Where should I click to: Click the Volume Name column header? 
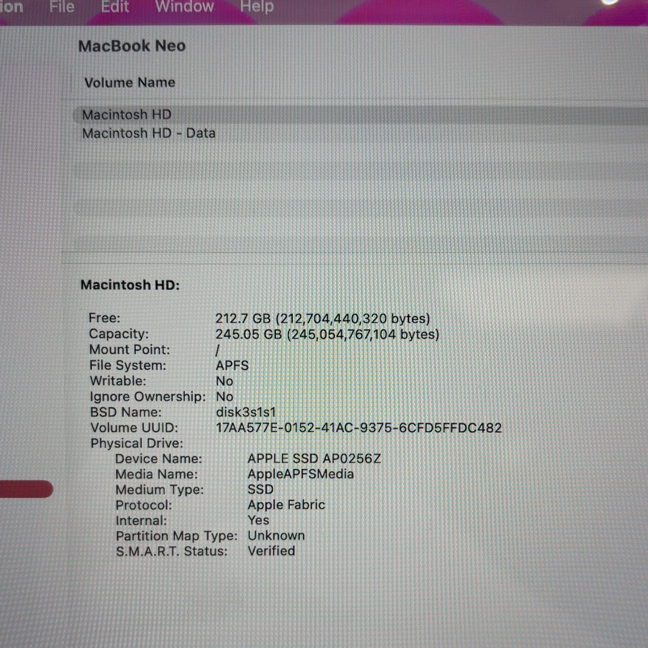130,83
